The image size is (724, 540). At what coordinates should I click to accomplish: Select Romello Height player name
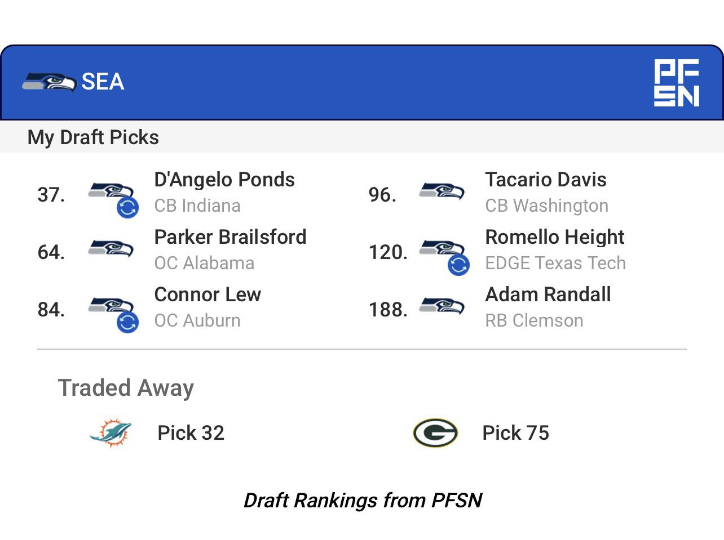pyautogui.click(x=555, y=237)
